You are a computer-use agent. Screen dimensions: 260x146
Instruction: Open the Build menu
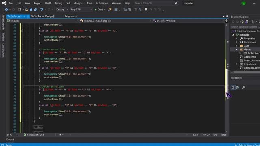pos(48,3)
